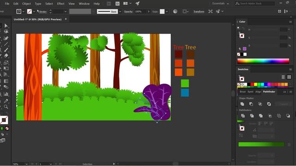The width and height of the screenshot is (296, 166).
Task: Close the Untitled-1 document tab
Action: 66,19
